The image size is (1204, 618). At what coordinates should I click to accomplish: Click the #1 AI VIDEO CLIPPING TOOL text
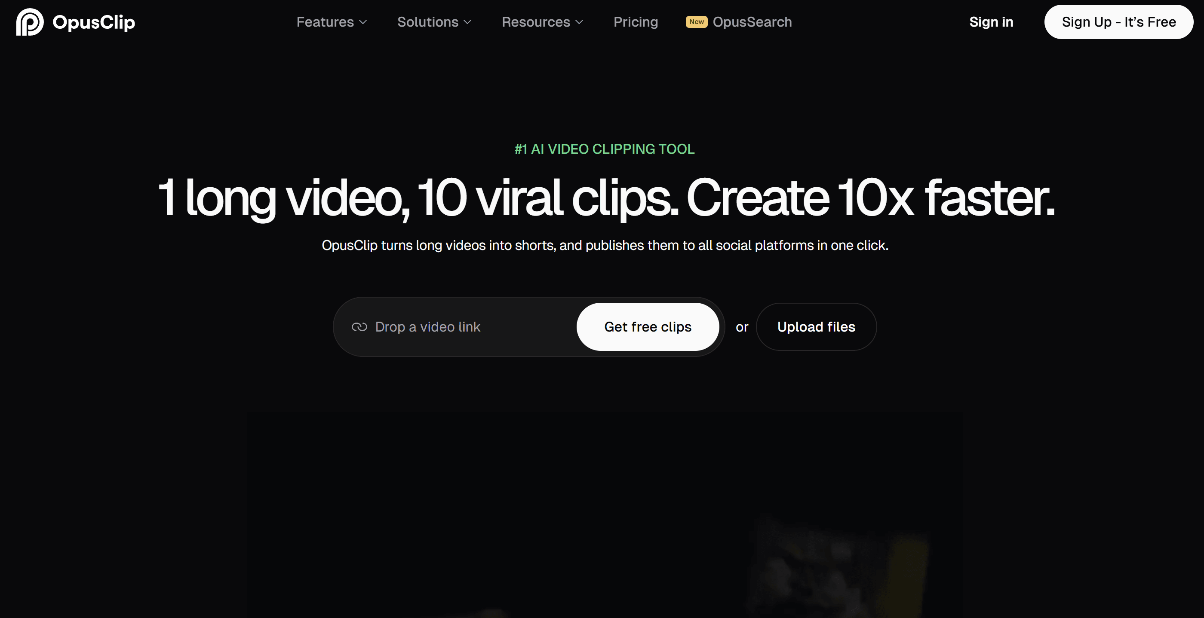pyautogui.click(x=604, y=149)
